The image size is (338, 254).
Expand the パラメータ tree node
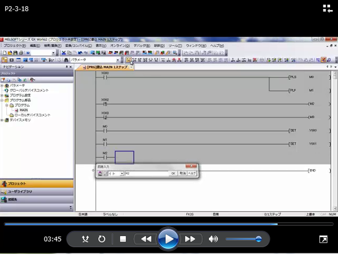click(x=2, y=85)
